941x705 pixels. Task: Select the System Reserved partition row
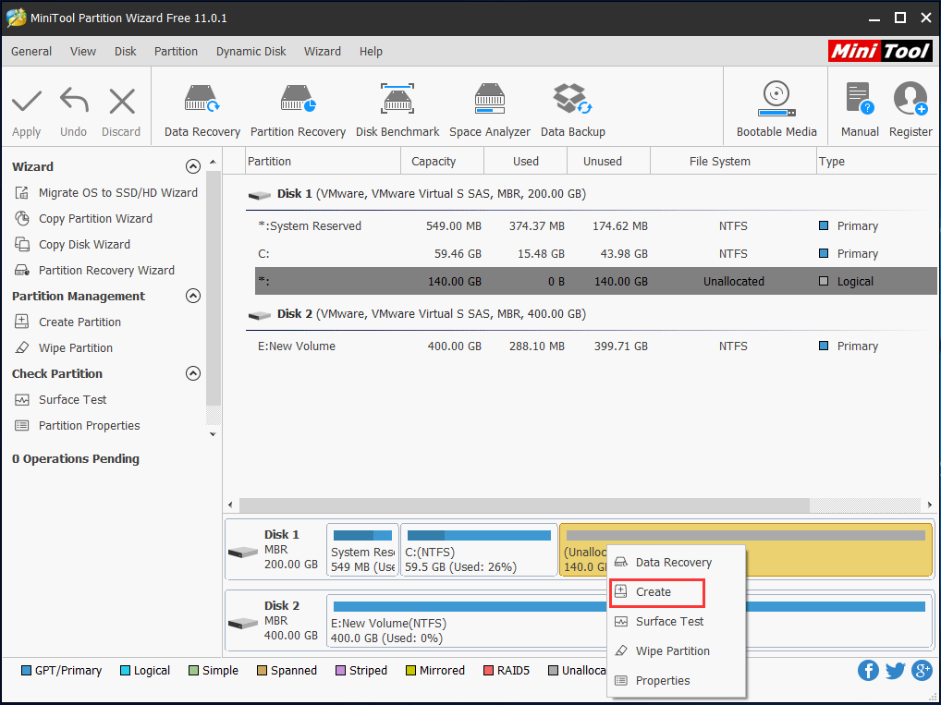click(596, 225)
